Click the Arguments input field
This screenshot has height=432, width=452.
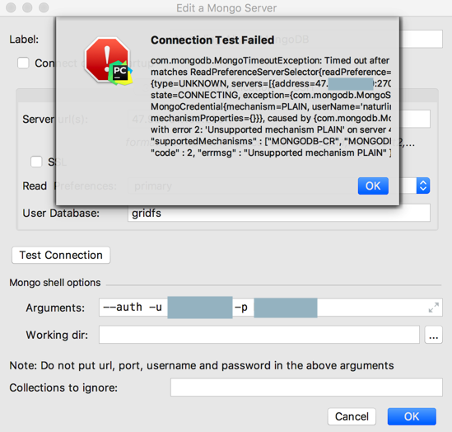pos(271,308)
